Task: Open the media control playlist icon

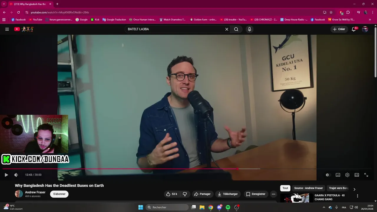Action: point(358,12)
